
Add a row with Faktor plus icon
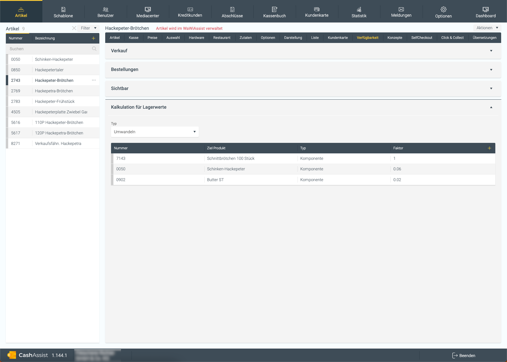489,148
